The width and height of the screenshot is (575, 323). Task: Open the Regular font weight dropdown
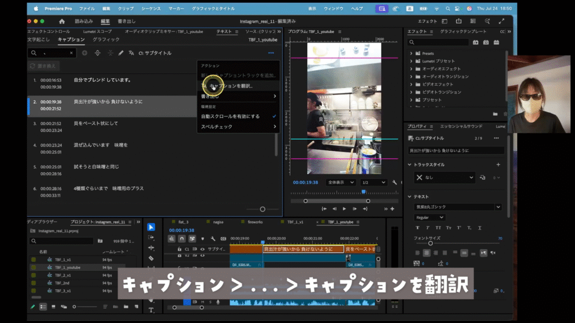pos(429,218)
